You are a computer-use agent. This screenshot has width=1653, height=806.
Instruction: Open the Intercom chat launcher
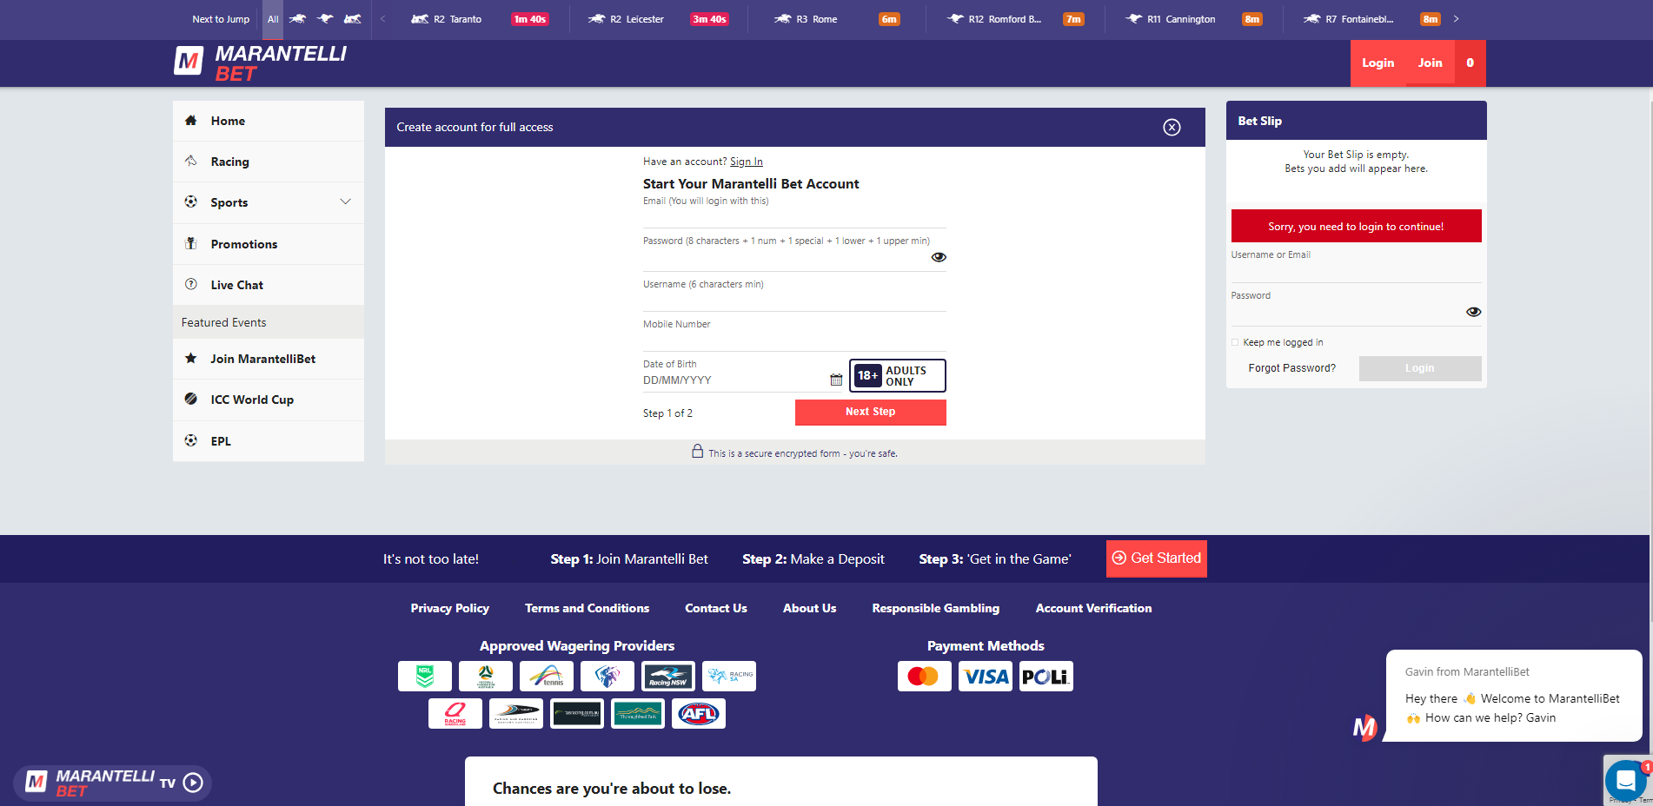point(1625,781)
